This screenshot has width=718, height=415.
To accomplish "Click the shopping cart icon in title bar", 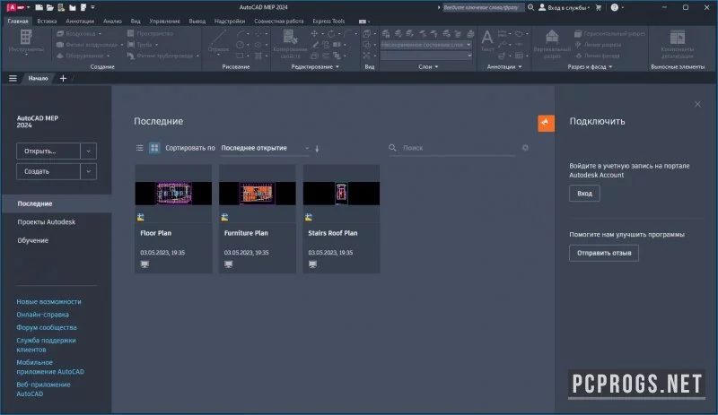I will 598,7.
